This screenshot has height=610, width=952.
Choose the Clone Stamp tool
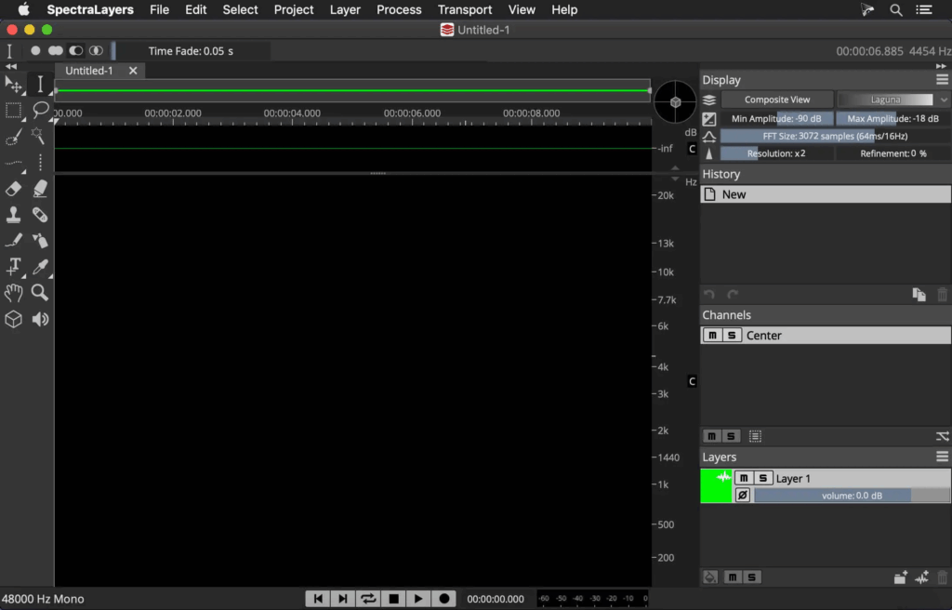click(x=14, y=215)
